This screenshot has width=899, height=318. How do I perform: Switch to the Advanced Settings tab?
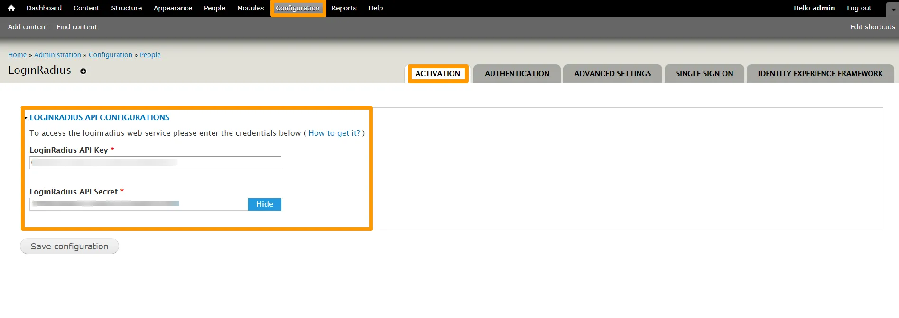click(612, 74)
